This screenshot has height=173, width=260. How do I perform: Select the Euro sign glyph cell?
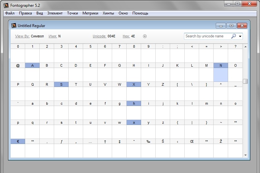18,148
